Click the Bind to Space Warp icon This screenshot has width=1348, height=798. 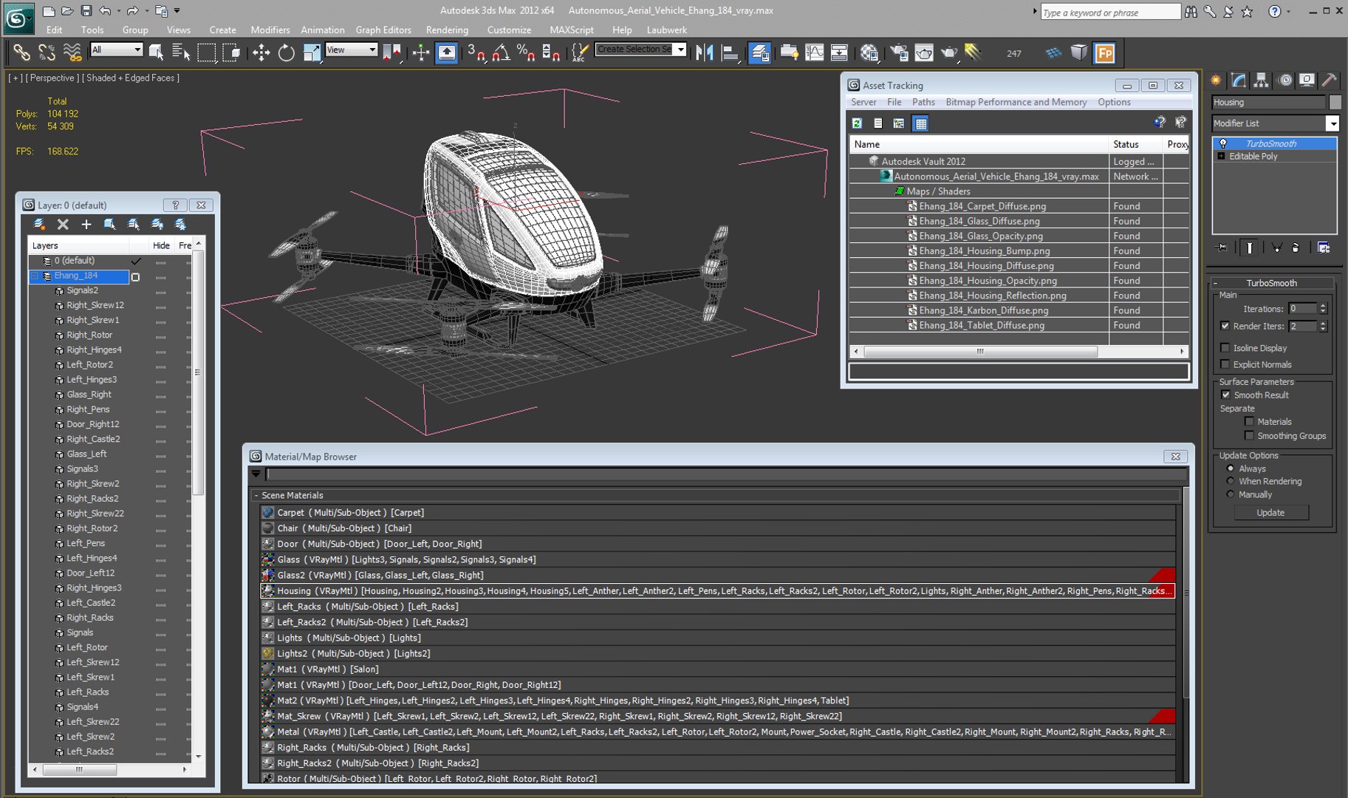[72, 52]
